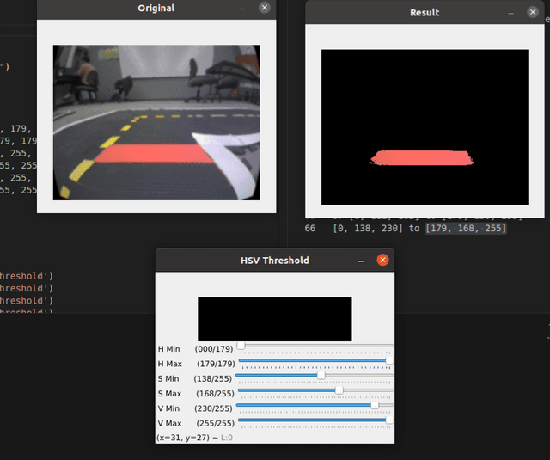Click the V Max slider handle
The width and height of the screenshot is (550, 460).
389,420
